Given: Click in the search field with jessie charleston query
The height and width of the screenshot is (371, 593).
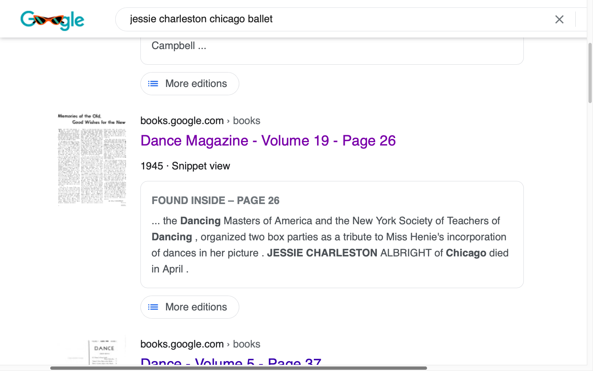Looking at the screenshot, I should click(329, 19).
